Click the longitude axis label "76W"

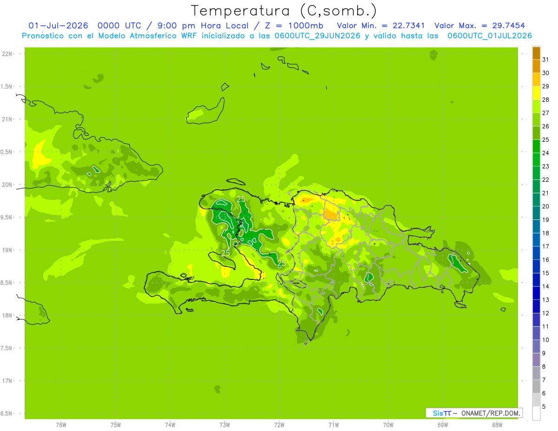[61, 425]
